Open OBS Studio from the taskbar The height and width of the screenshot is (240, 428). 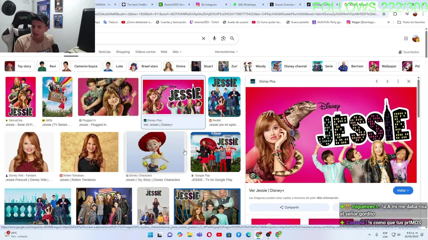tap(268, 235)
